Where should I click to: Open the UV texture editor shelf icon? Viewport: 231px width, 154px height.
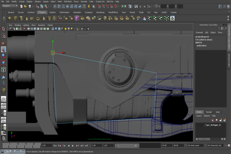[x=172, y=18]
